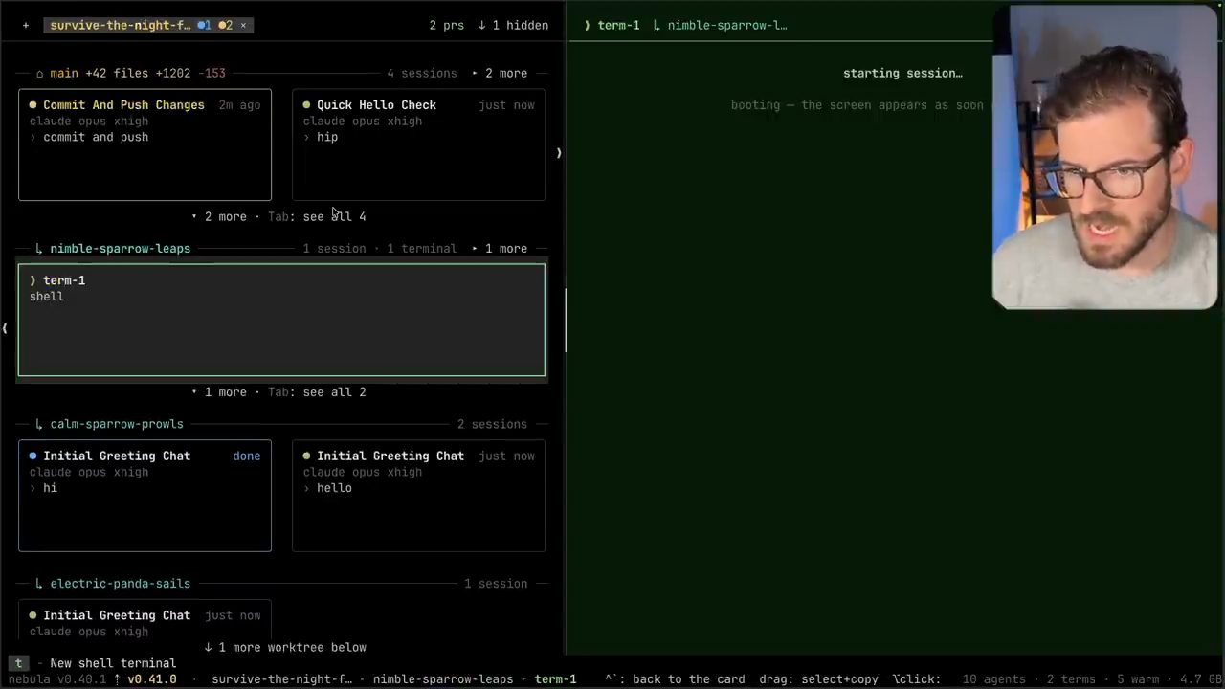Click nimble-sparrow-leaps in status bar breadcrumb

pyautogui.click(x=443, y=679)
